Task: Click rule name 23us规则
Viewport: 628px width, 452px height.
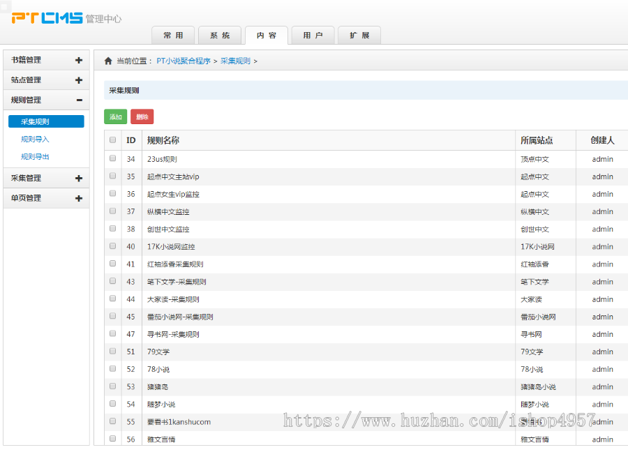Action: pyautogui.click(x=162, y=159)
